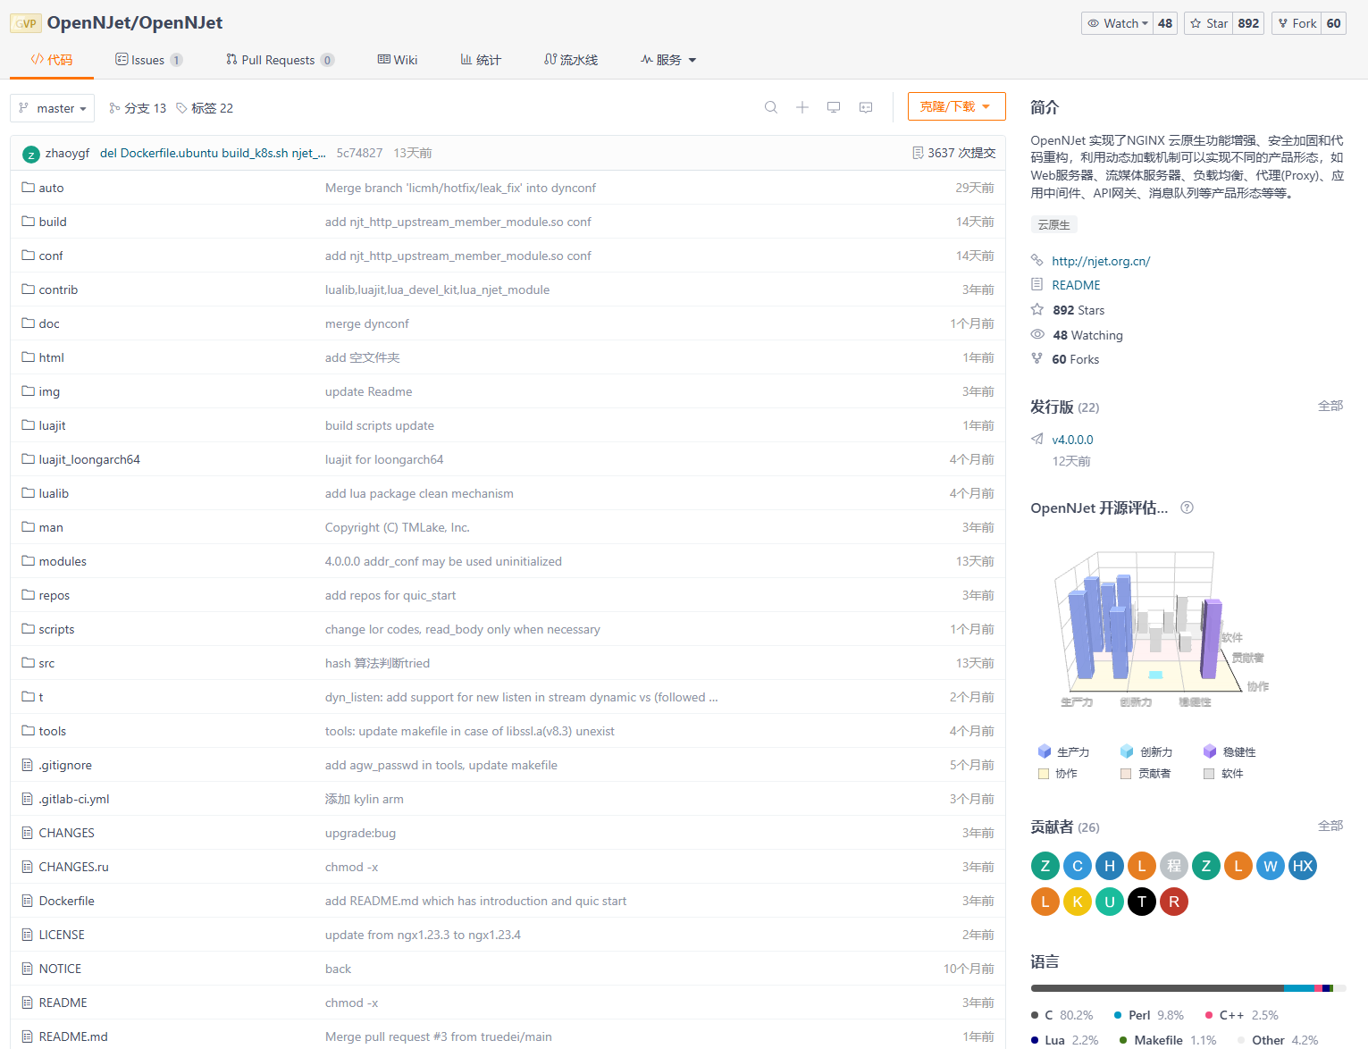1368x1049 pixels.
Task: Open the 流水线 tab
Action: (x=571, y=60)
